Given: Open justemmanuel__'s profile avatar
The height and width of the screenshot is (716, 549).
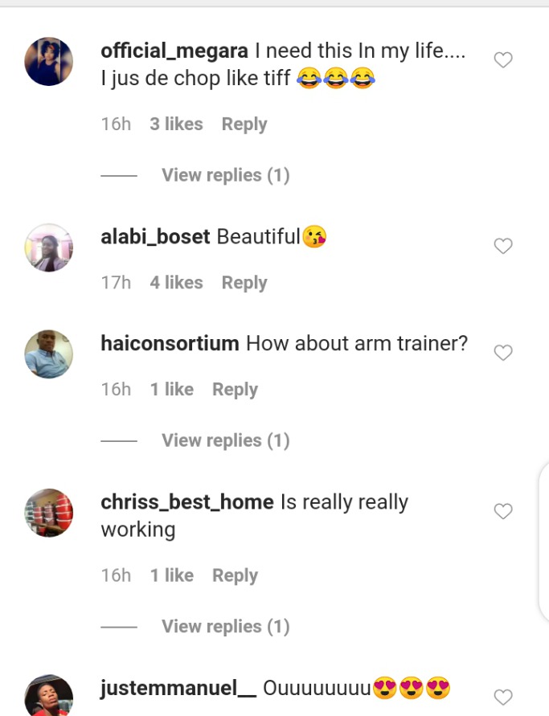Looking at the screenshot, I should point(48,695).
